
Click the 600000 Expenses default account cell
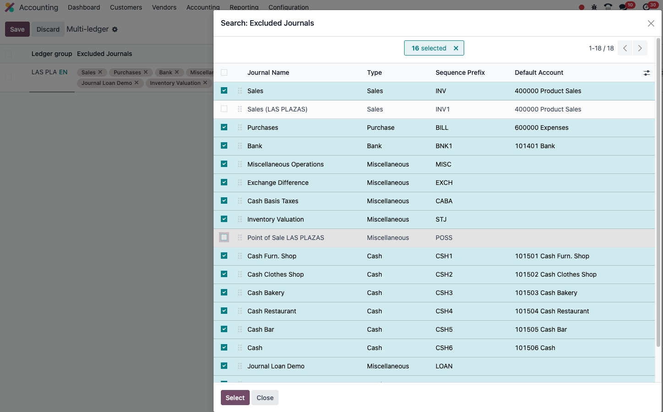click(542, 128)
